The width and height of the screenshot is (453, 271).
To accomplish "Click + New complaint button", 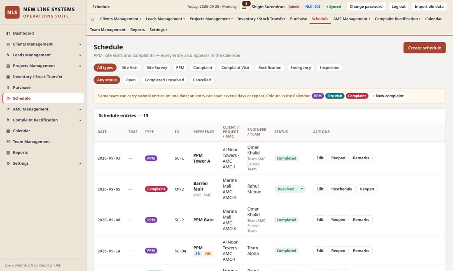I will pos(388,96).
